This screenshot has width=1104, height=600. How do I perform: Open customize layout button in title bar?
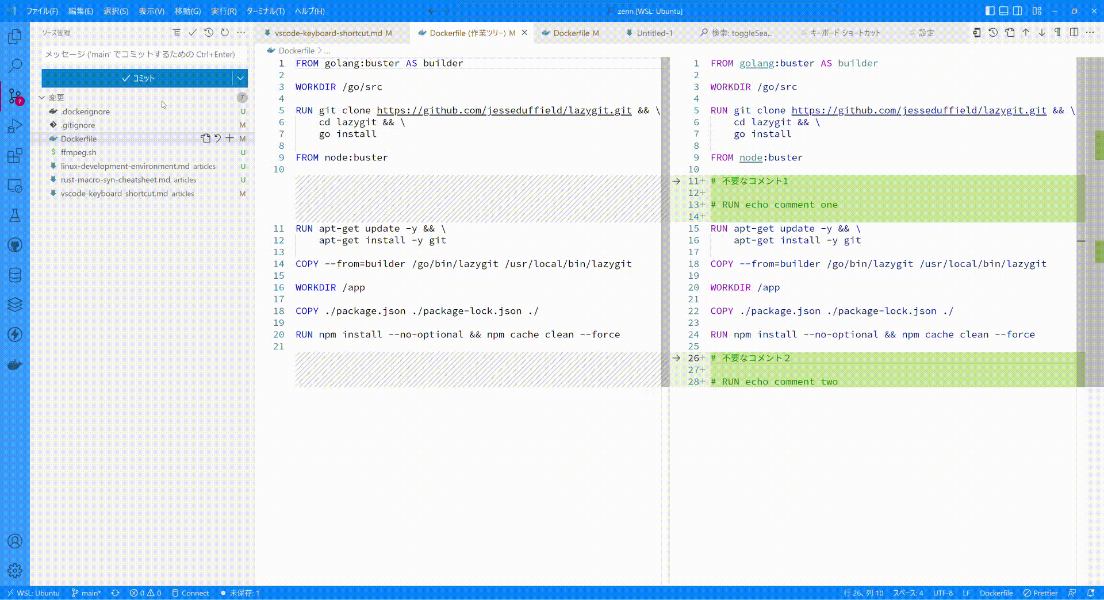(x=1037, y=11)
